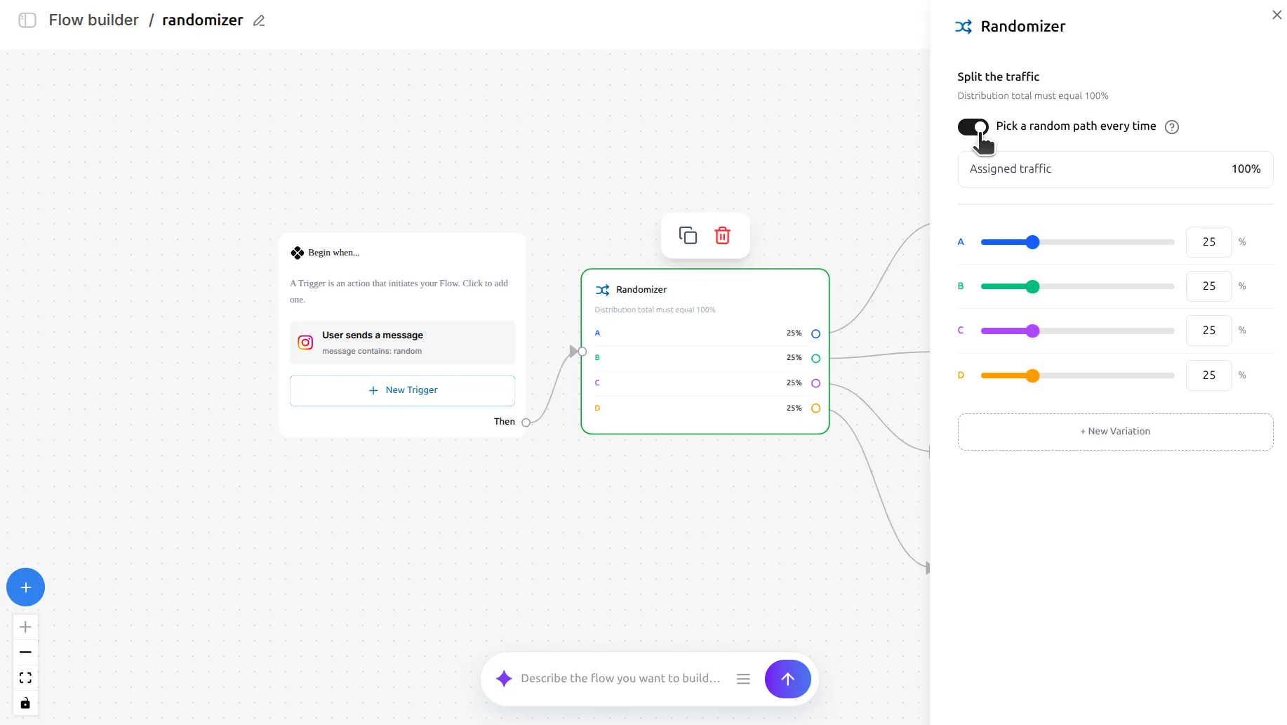Screen dimensions: 1287x725
Task: Add a New Variation
Action: coord(1115,432)
